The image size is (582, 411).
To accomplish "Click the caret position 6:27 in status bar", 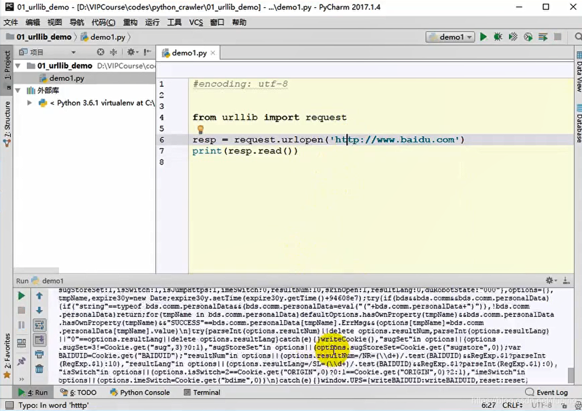I will pos(488,405).
